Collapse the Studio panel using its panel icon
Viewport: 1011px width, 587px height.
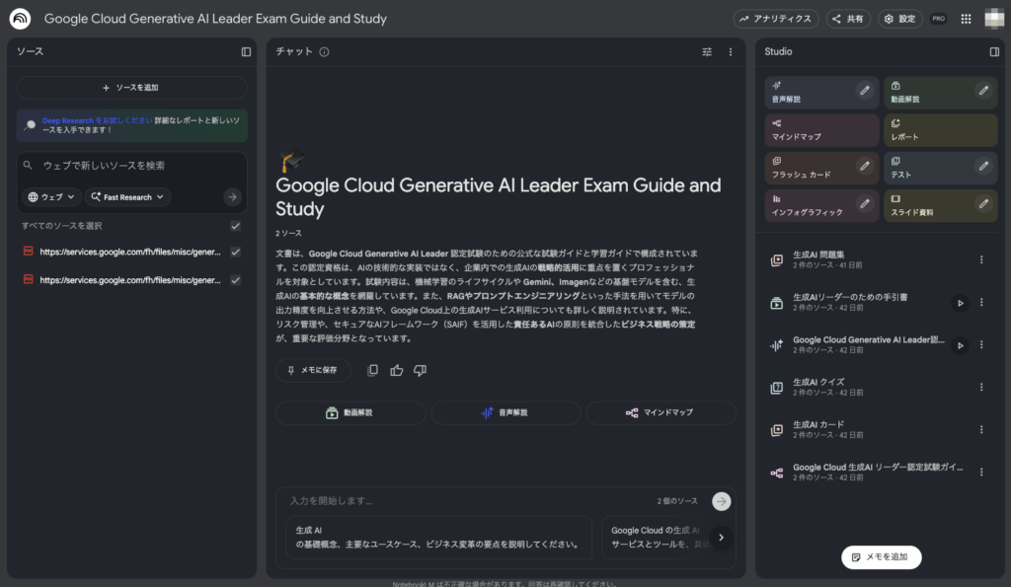994,51
